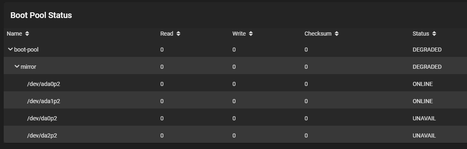Click the sort icon next to Name
Viewport: 467px width, 149px height.
(27, 34)
